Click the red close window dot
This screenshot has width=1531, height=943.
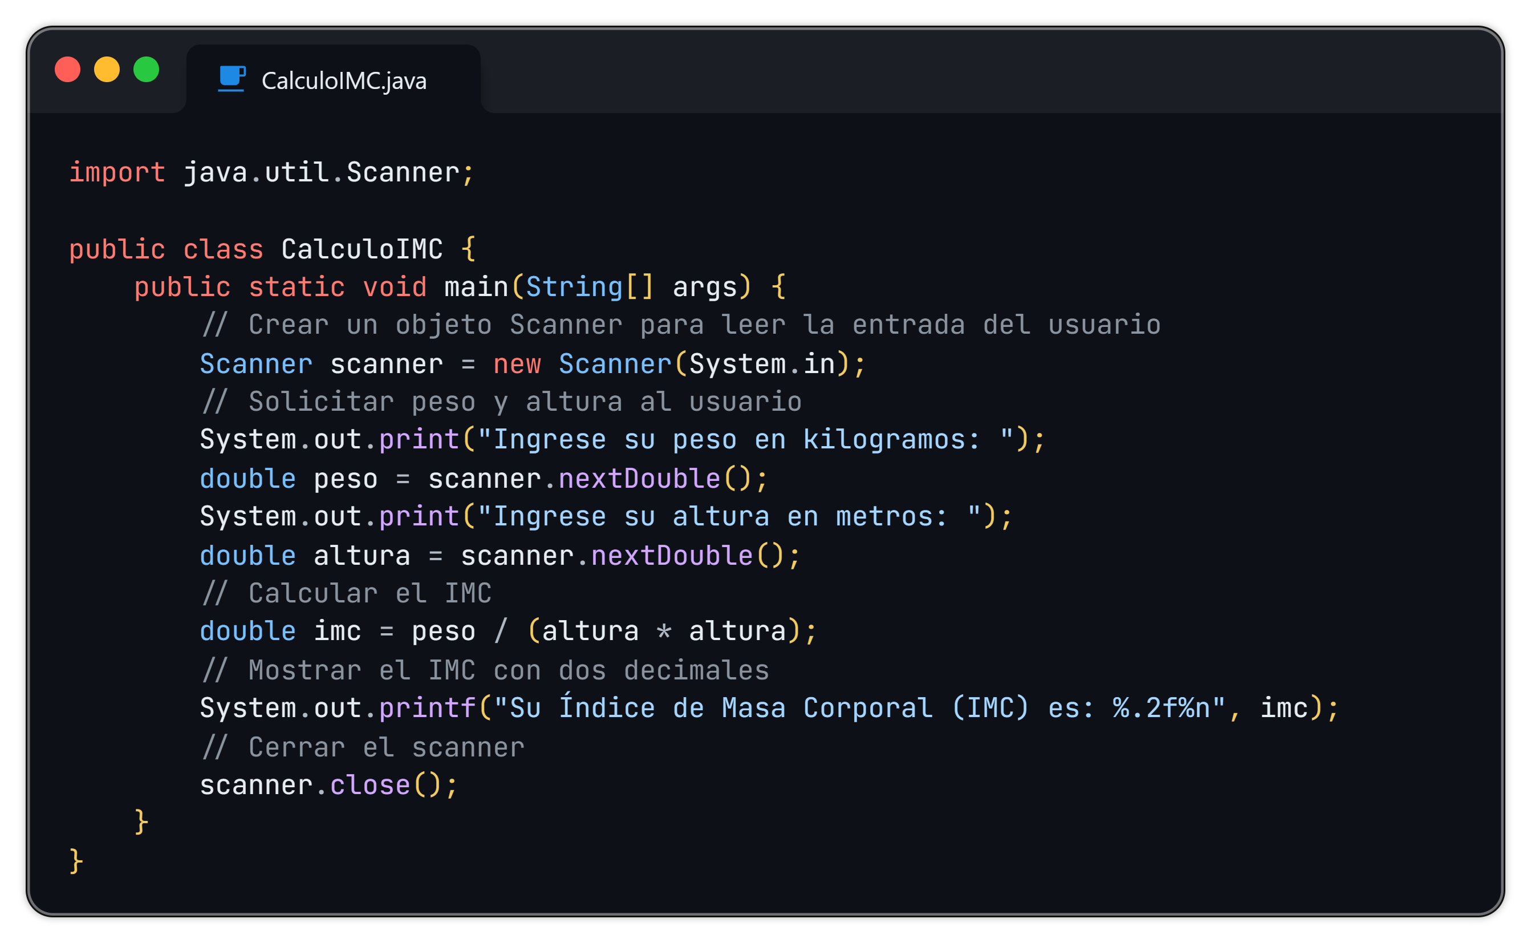click(x=67, y=69)
